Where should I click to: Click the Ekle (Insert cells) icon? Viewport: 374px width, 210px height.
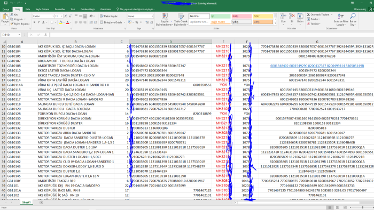click(283, 17)
